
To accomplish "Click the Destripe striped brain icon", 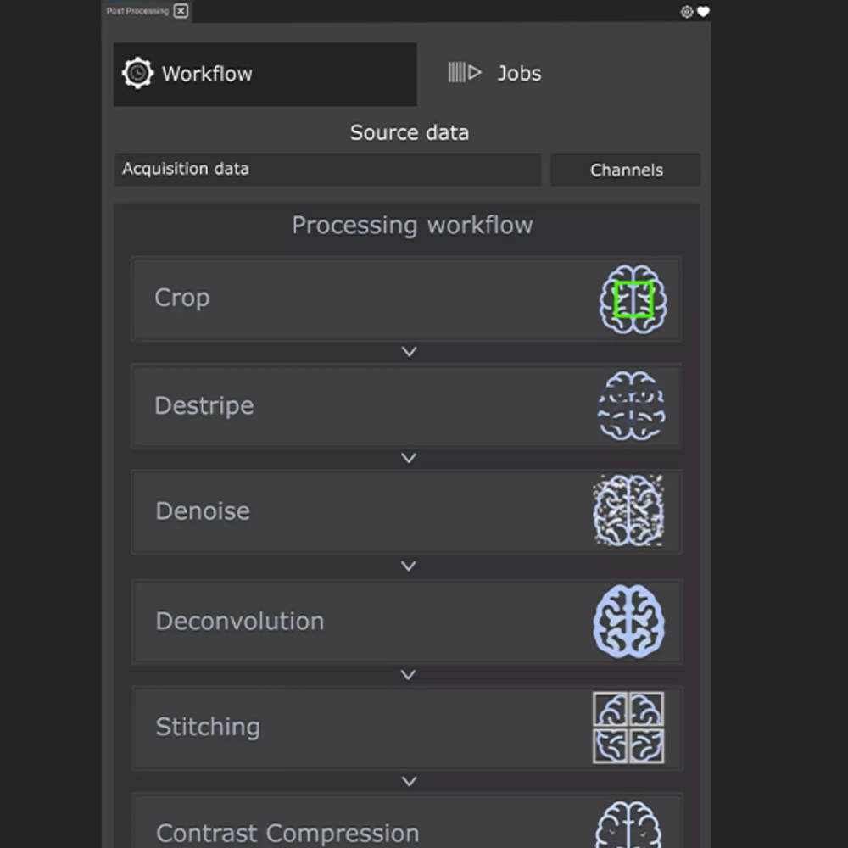I will point(631,405).
